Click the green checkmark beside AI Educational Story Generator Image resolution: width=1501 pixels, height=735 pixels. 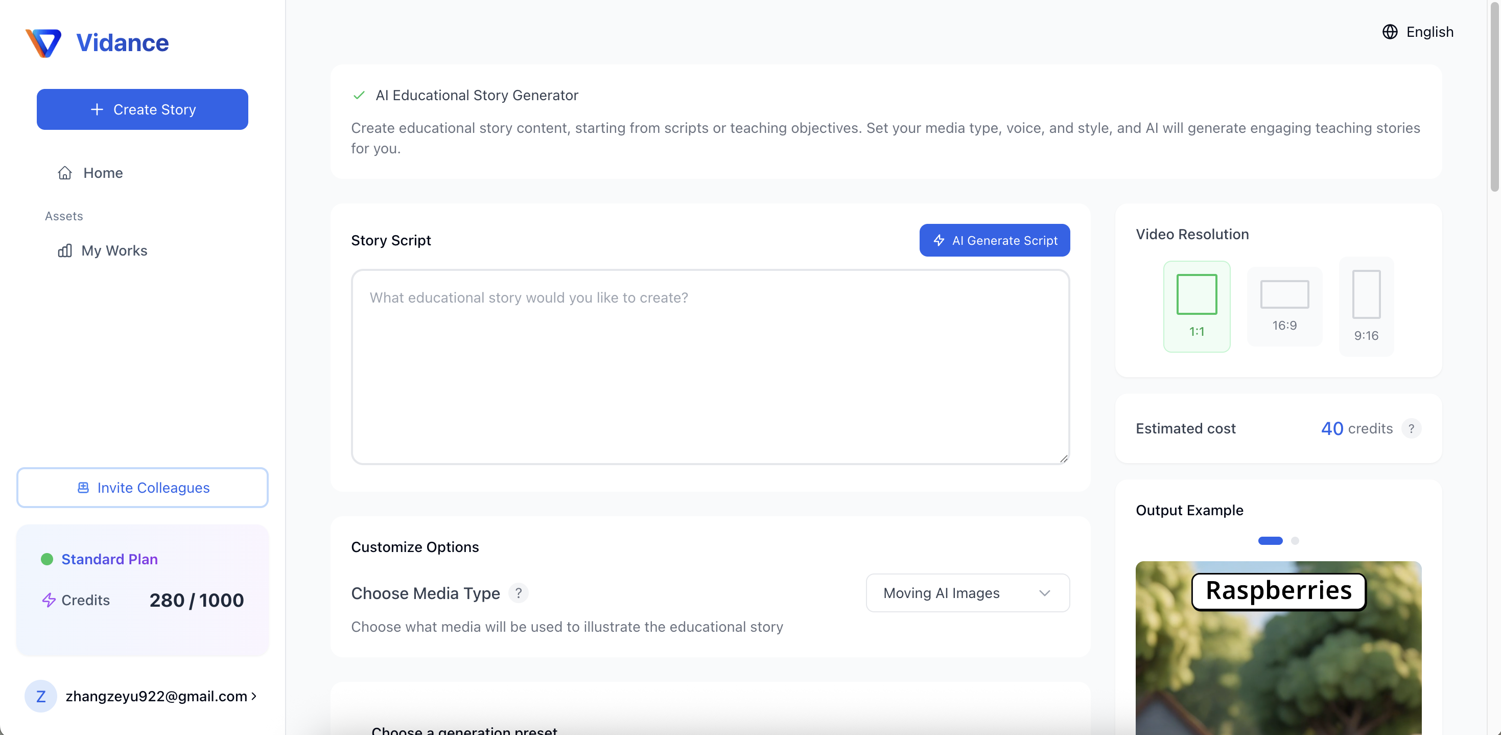[x=359, y=95]
